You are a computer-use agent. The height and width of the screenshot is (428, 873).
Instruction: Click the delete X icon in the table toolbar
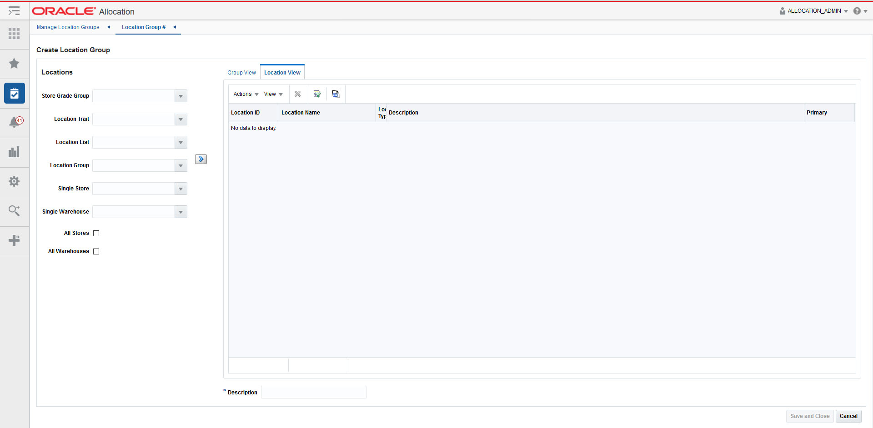[x=298, y=94]
